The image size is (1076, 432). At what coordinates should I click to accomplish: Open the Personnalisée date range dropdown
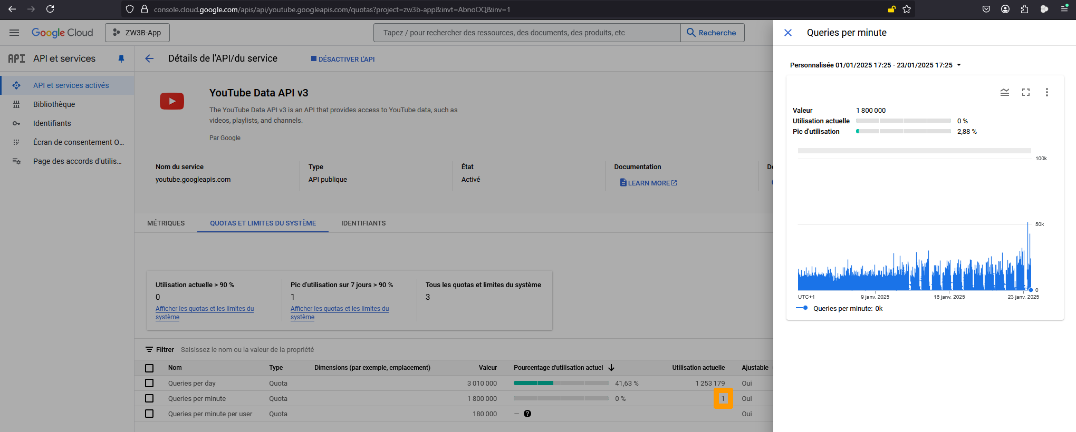pyautogui.click(x=876, y=65)
